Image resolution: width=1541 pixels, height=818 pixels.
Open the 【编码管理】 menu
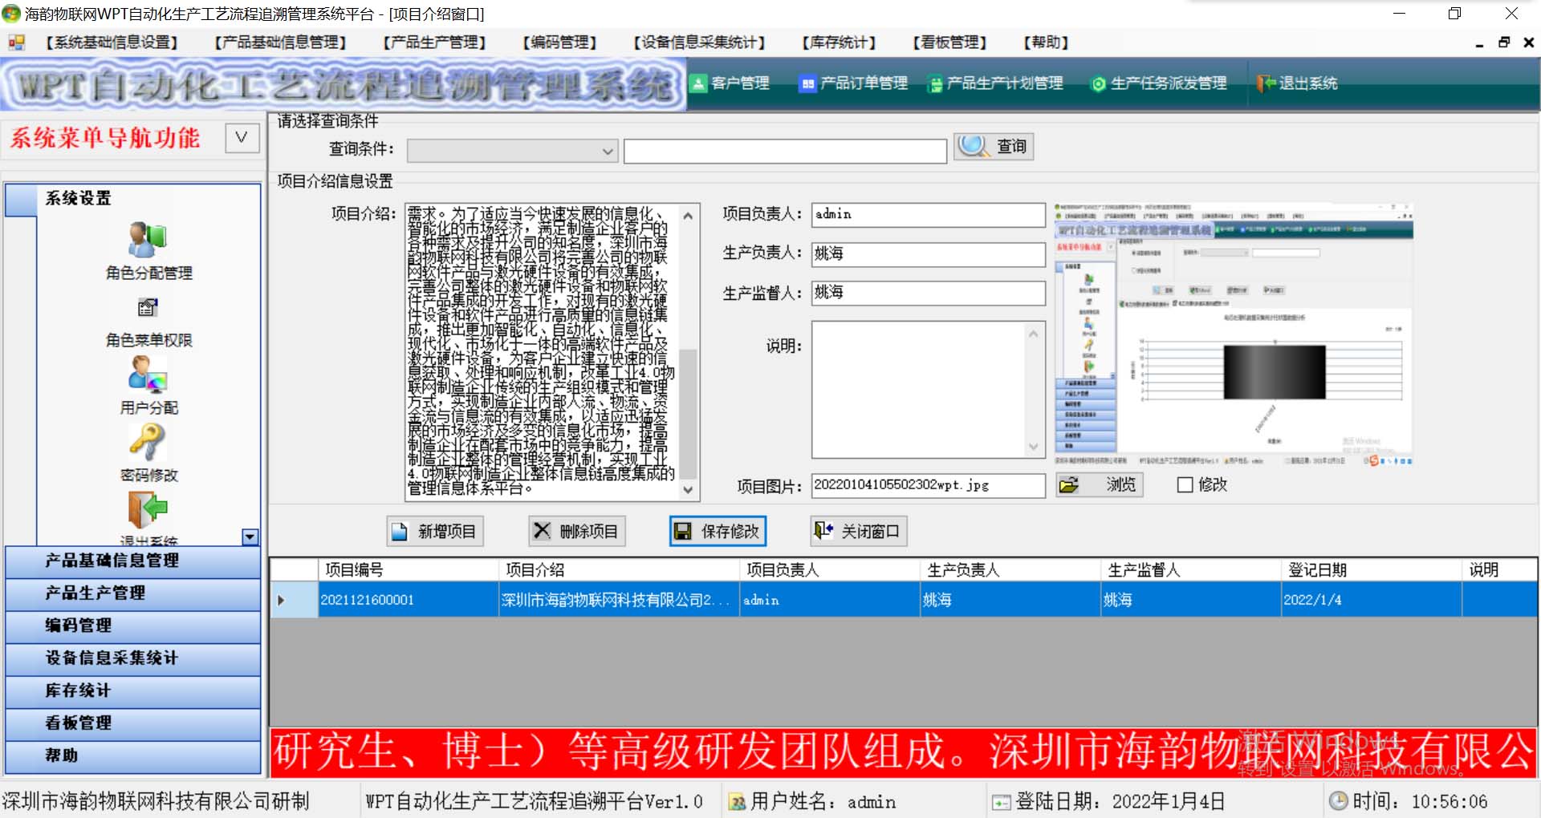(559, 43)
